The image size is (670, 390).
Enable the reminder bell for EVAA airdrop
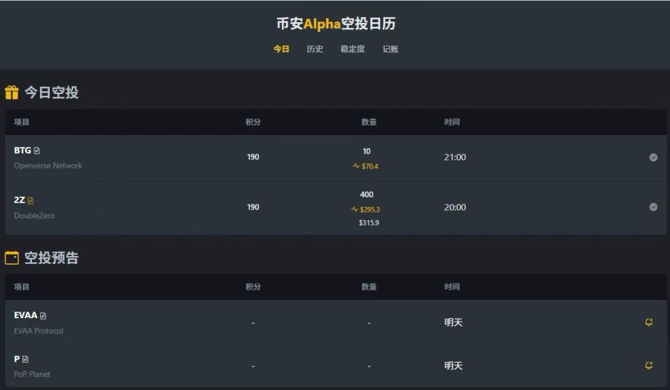pos(648,322)
